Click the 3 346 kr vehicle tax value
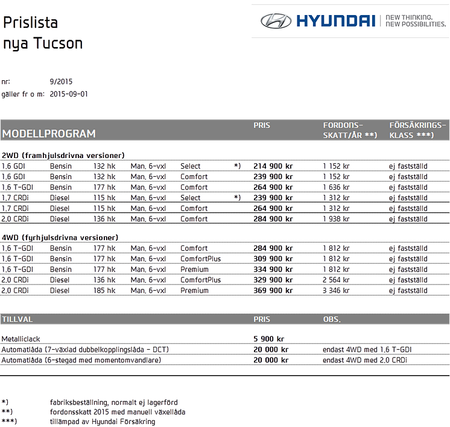The height and width of the screenshot is (427, 450). coord(336,291)
